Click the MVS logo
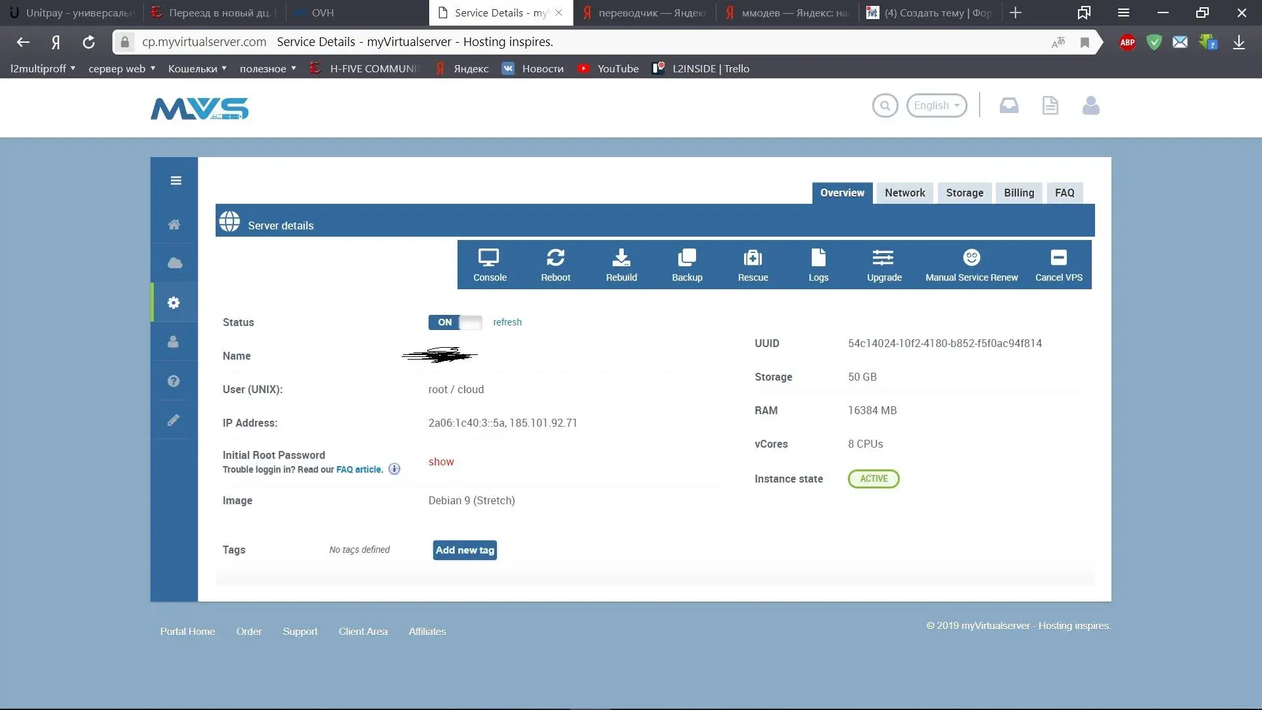1262x710 pixels. pyautogui.click(x=200, y=108)
